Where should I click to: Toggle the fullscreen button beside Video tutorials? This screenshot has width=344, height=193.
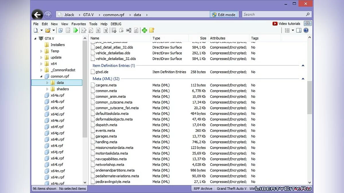tap(308, 23)
